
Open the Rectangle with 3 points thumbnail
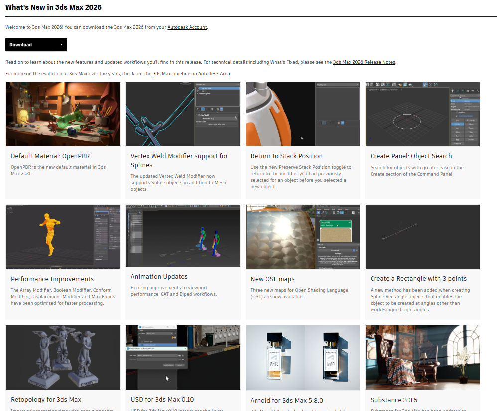coord(422,237)
